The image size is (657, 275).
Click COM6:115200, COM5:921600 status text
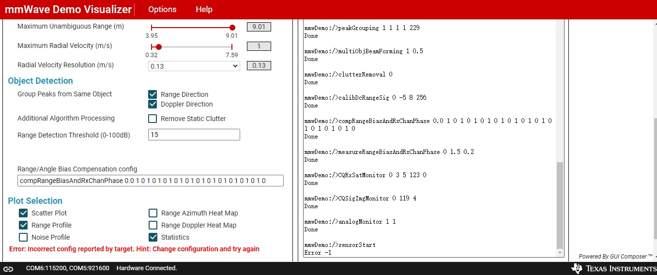pos(68,268)
